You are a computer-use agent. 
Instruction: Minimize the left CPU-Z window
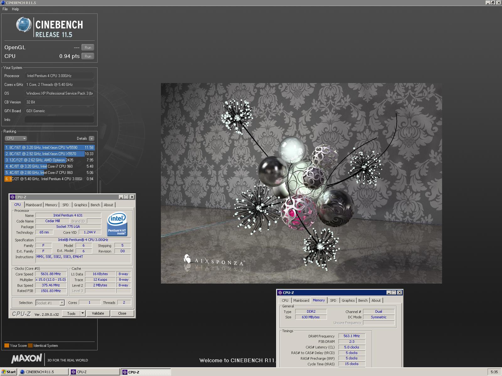pyautogui.click(x=121, y=197)
